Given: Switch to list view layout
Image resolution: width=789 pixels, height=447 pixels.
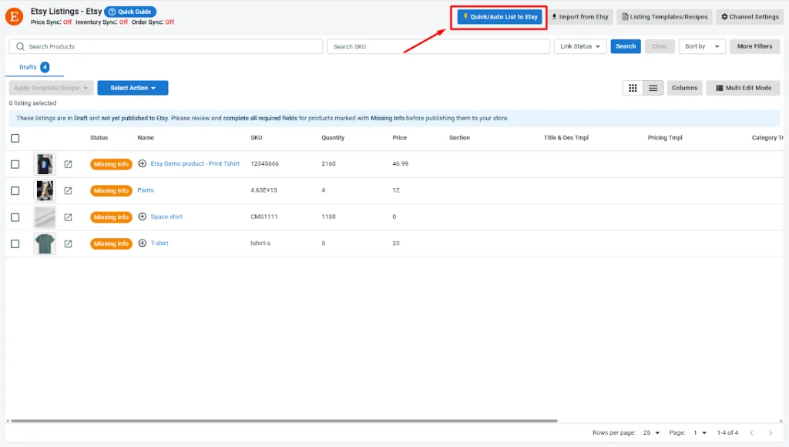Looking at the screenshot, I should (653, 88).
